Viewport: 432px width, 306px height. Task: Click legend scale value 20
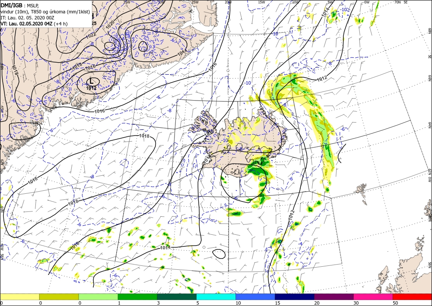tap(317, 303)
